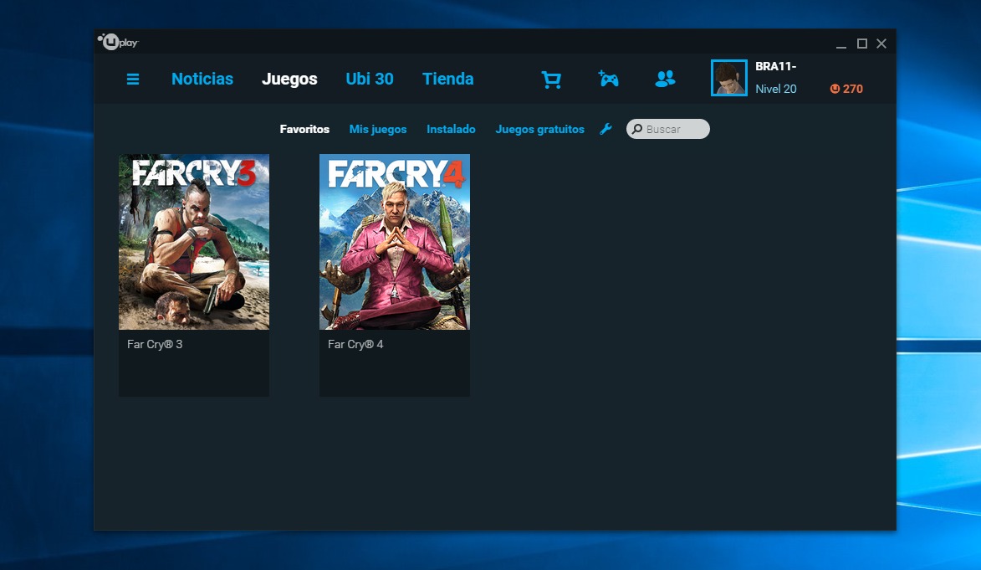
Task: Open the Far Cry 4 cover art
Action: (x=395, y=242)
